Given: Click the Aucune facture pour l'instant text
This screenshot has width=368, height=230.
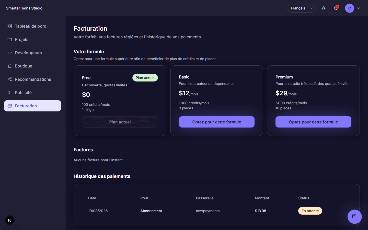Looking at the screenshot, I should pos(99,160).
